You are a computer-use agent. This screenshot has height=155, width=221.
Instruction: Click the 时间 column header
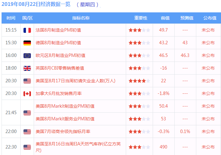point(11,18)
